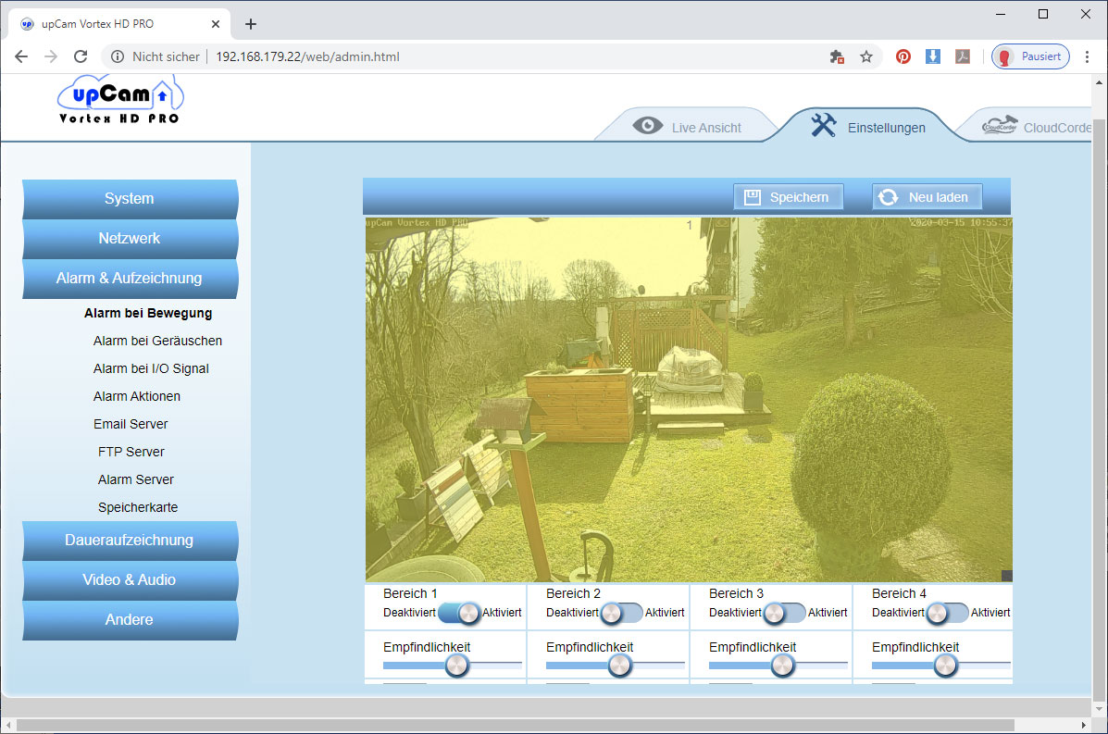Open Alarm bei Geräuschen settings
The width and height of the screenshot is (1108, 734).
[157, 341]
